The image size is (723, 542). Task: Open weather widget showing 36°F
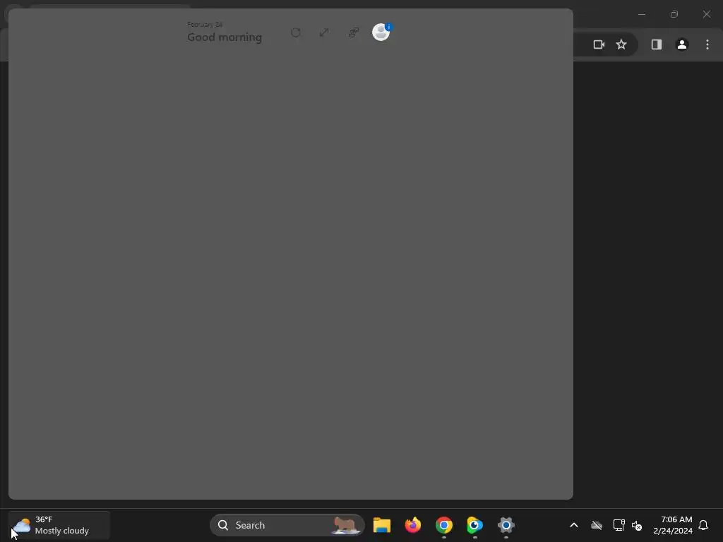click(x=59, y=525)
